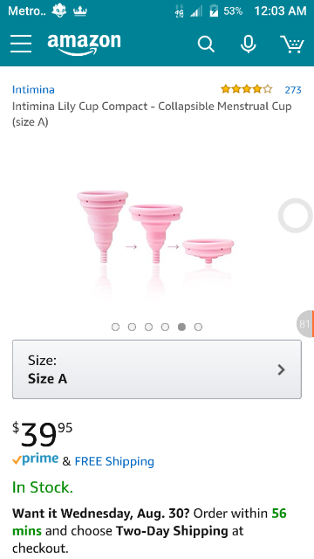Open the shopping cart
Viewport: 314px width, 559px height.
tap(292, 45)
